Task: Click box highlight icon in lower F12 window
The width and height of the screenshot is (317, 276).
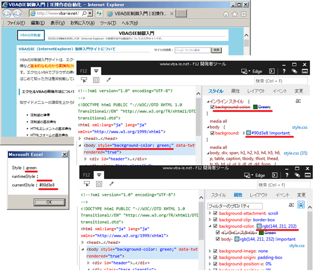Action: (x=99, y=184)
